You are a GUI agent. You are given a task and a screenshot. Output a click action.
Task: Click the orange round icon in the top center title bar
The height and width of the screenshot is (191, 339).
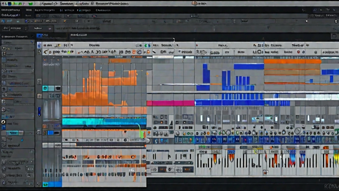click(195, 3)
